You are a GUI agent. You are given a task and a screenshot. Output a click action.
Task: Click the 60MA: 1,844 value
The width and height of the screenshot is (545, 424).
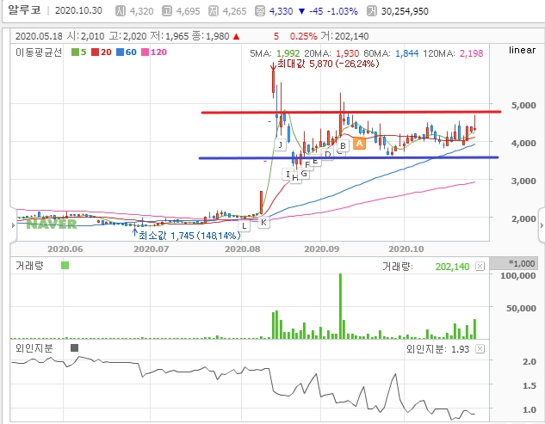click(391, 53)
